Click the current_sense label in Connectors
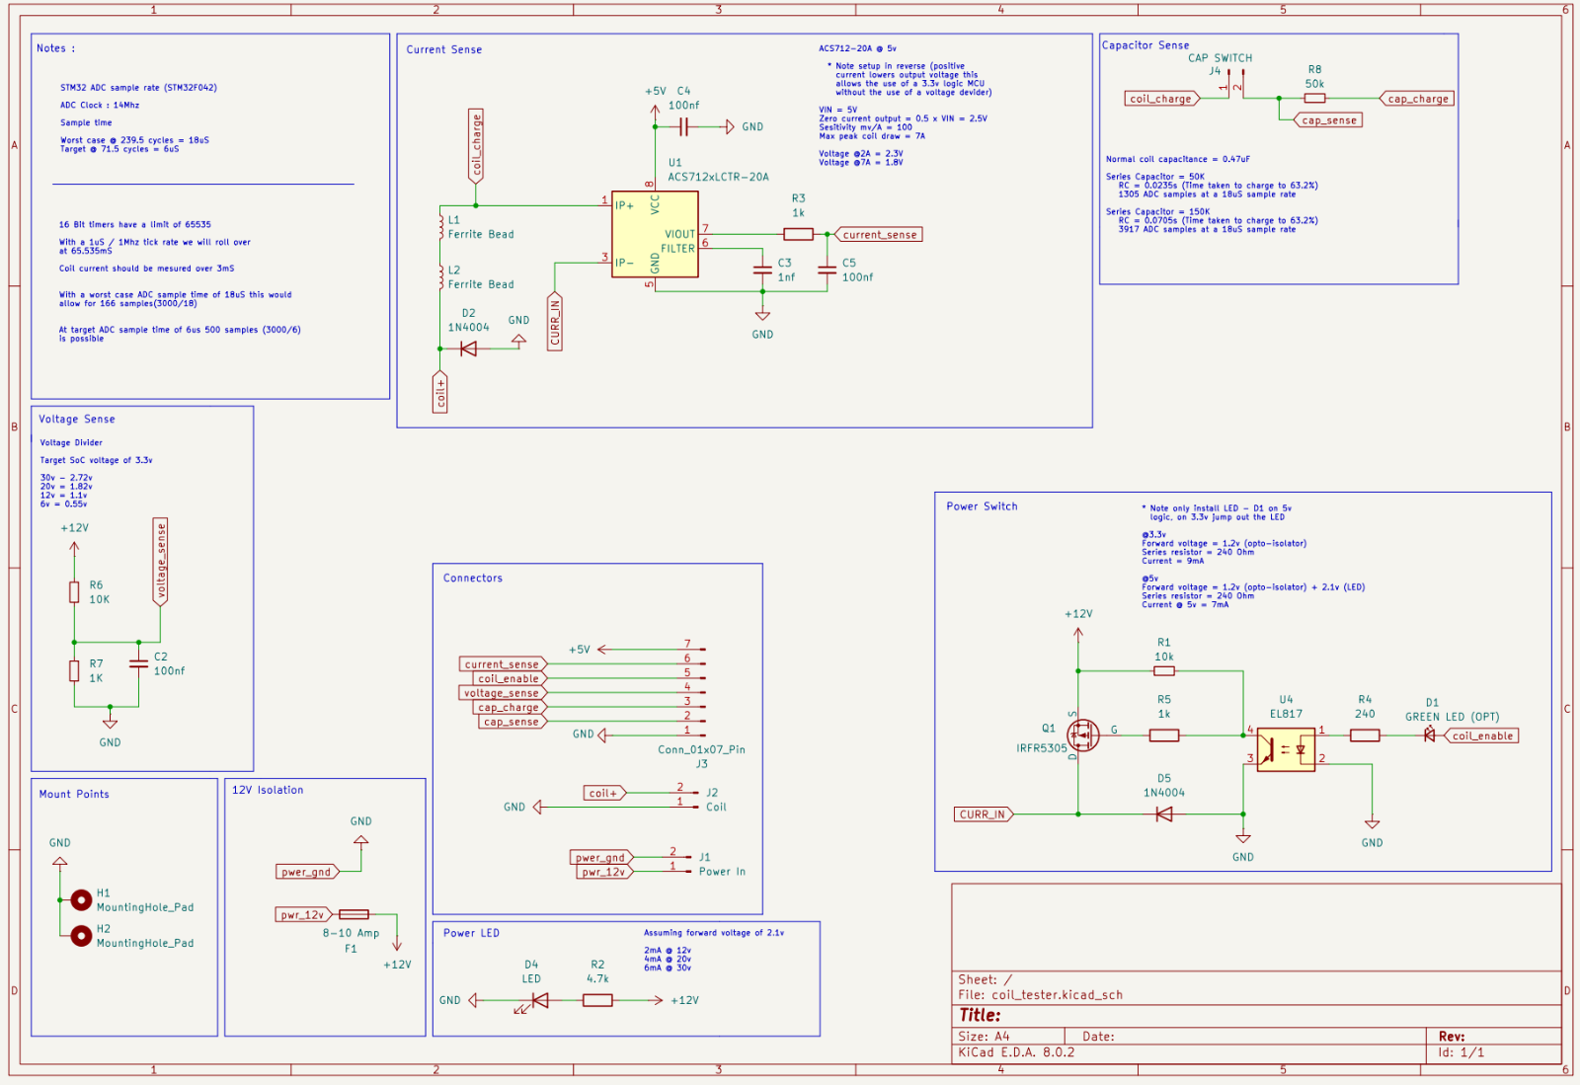The height and width of the screenshot is (1085, 1580). pos(502,664)
